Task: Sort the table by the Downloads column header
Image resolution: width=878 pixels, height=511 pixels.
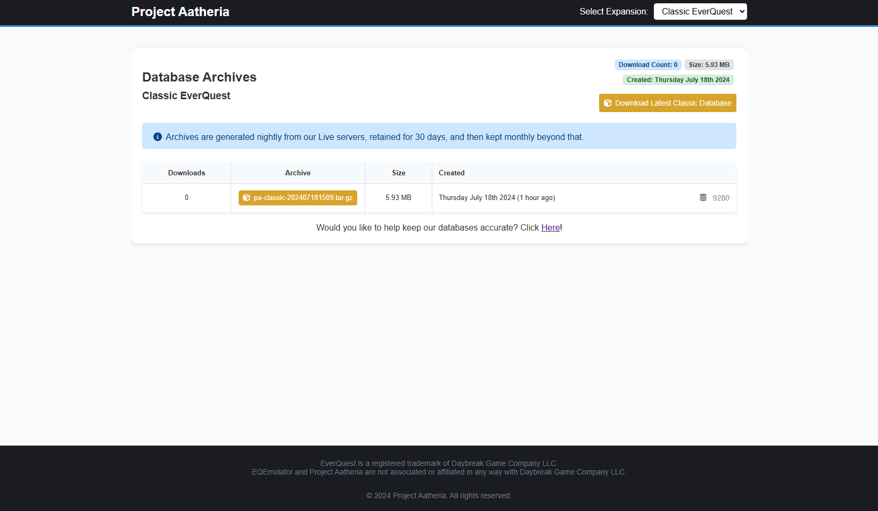Action: coord(186,173)
